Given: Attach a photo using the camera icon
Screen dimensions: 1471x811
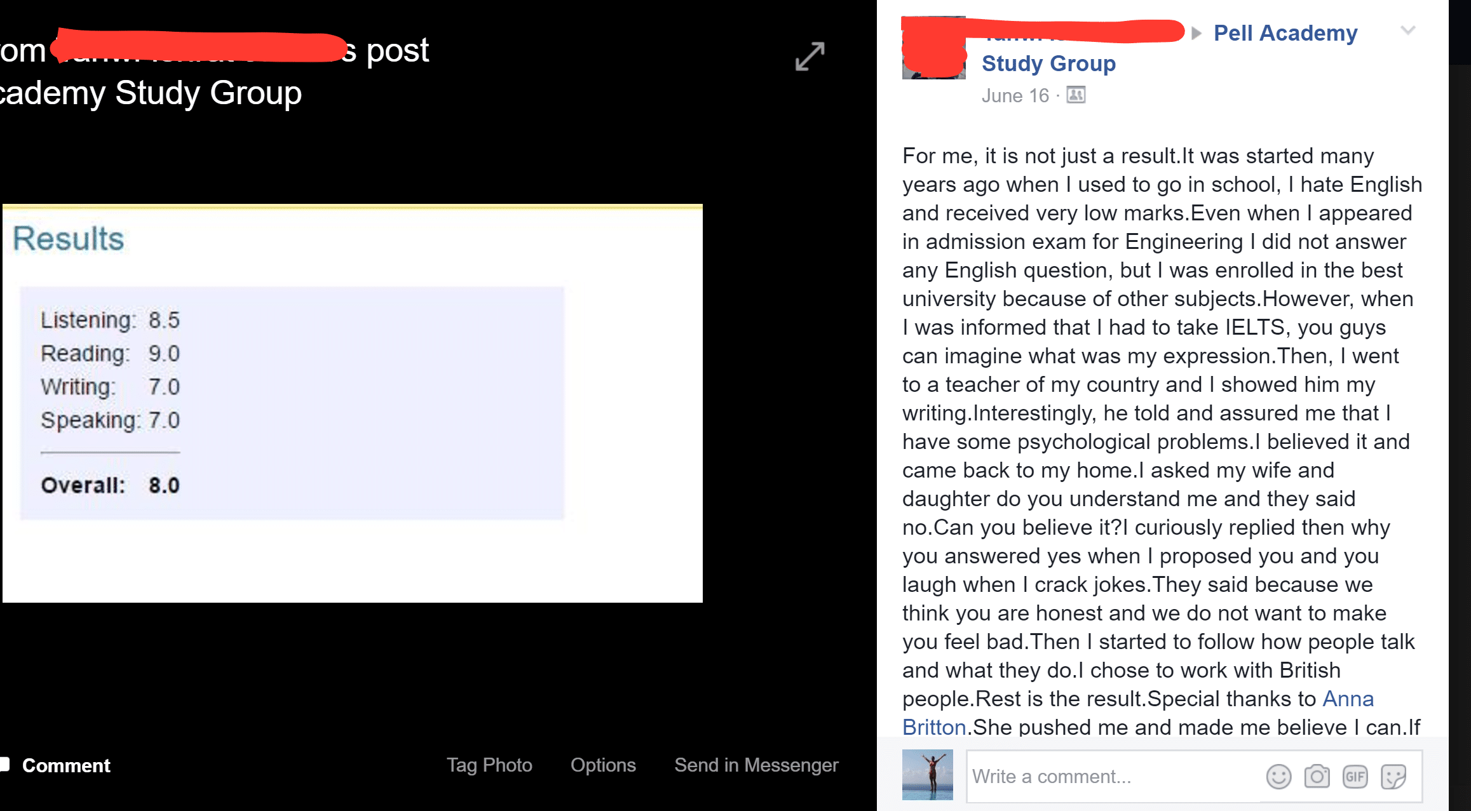Looking at the screenshot, I should click(1317, 777).
